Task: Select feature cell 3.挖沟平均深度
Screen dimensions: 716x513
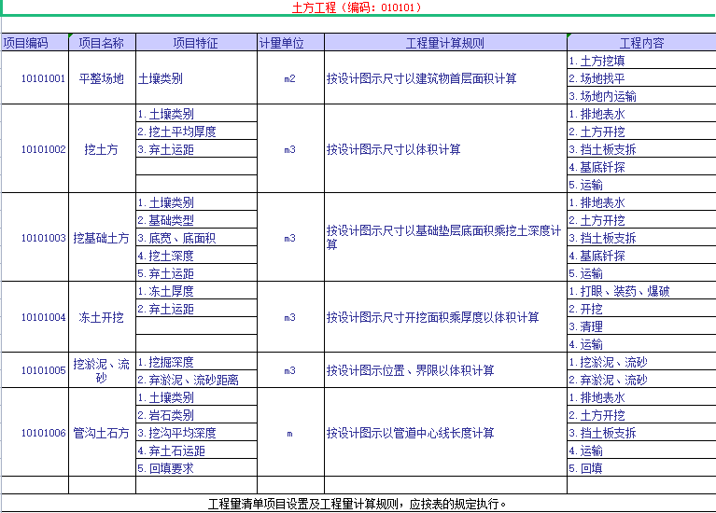Action: pos(196,433)
